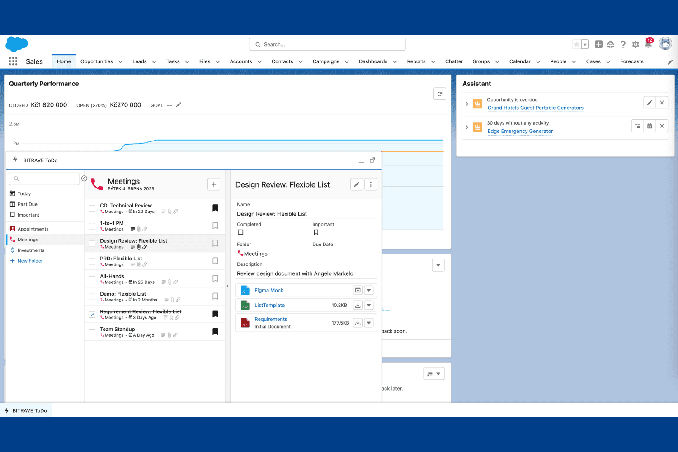
Task: Open the Edge Emergency Generator link
Action: tap(520, 132)
